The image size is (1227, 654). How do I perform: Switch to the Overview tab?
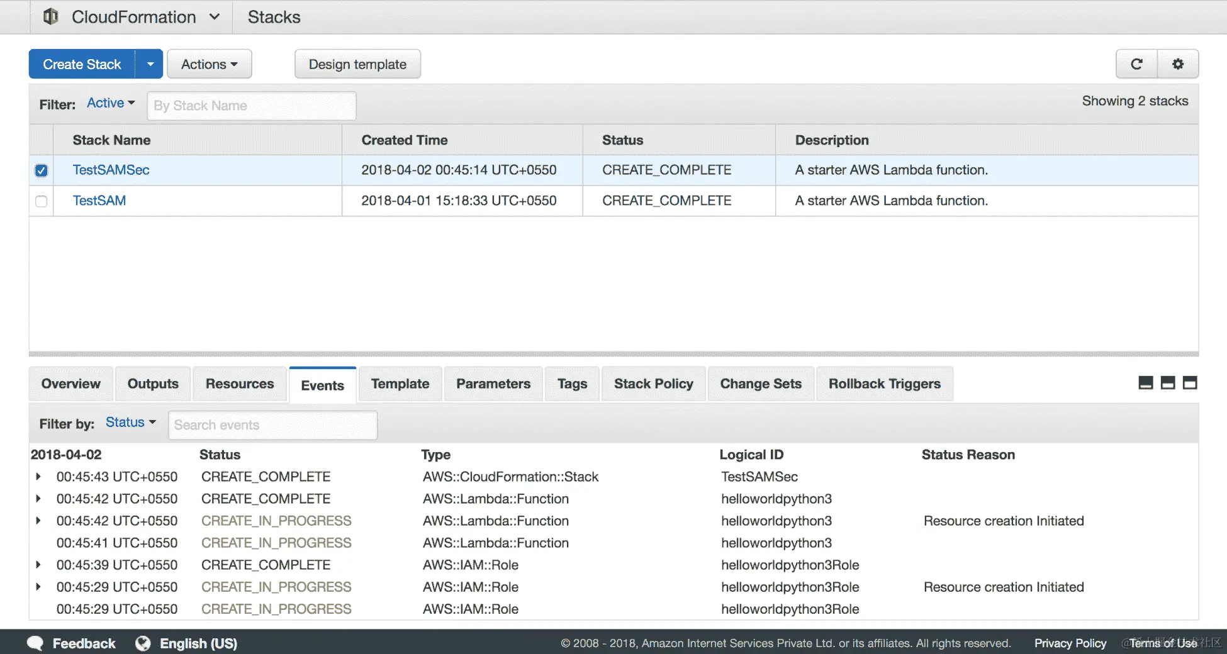[x=71, y=384]
